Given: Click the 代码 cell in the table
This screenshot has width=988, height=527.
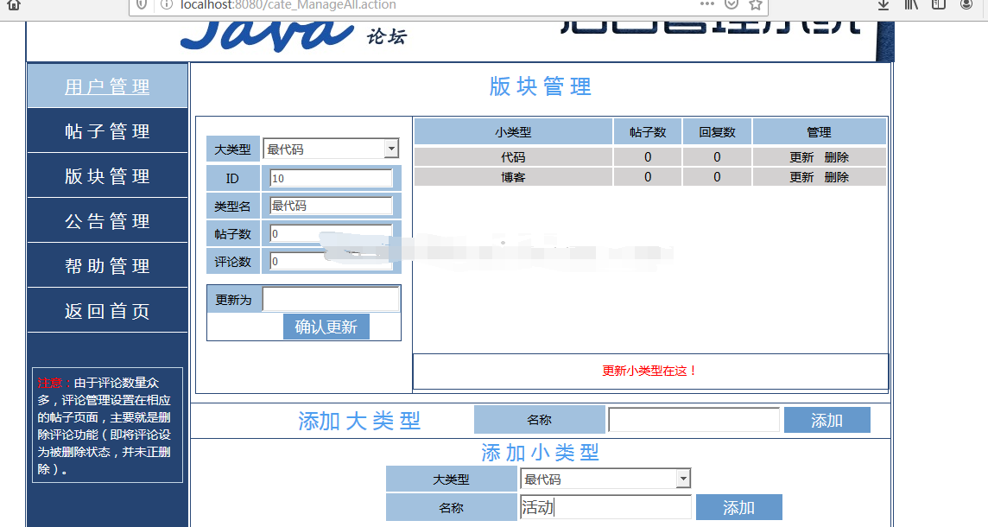Looking at the screenshot, I should click(x=513, y=157).
